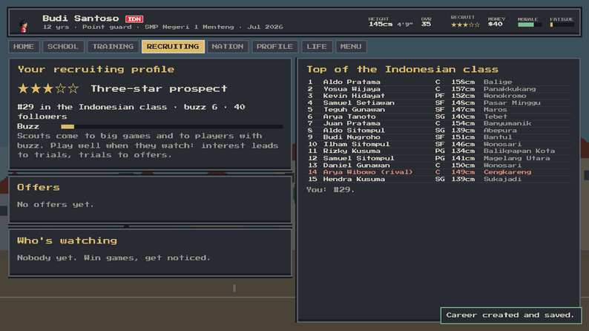Open the MENU tab
Screen dimensions: 589x331
351,47
